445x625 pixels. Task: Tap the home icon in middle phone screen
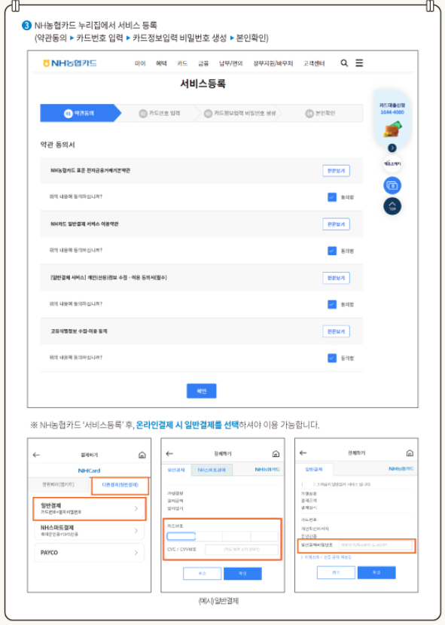click(x=276, y=453)
